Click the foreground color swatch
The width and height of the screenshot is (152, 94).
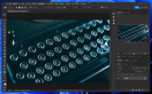(x=4, y=83)
